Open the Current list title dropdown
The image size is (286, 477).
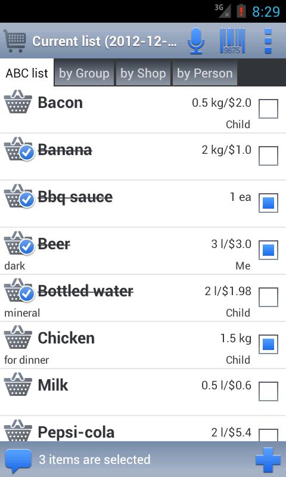[x=104, y=41]
